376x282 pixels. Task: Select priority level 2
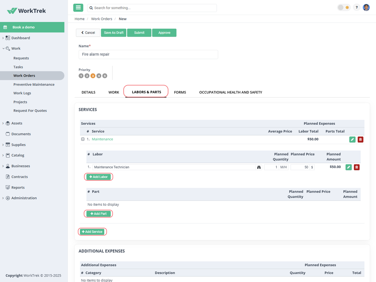(x=87, y=76)
